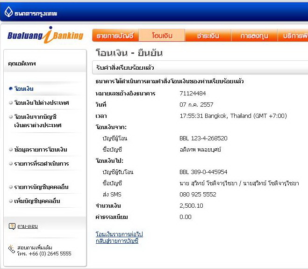The width and height of the screenshot is (308, 269).
Task: Click the โอนเงินไป: section label
Action: (x=109, y=160)
